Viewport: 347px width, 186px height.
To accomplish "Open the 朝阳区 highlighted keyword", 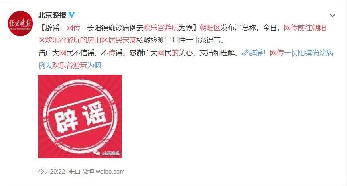I will pos(210,28).
